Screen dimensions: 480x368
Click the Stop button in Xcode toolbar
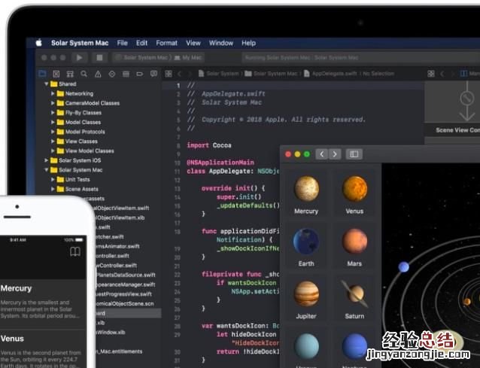tap(99, 57)
